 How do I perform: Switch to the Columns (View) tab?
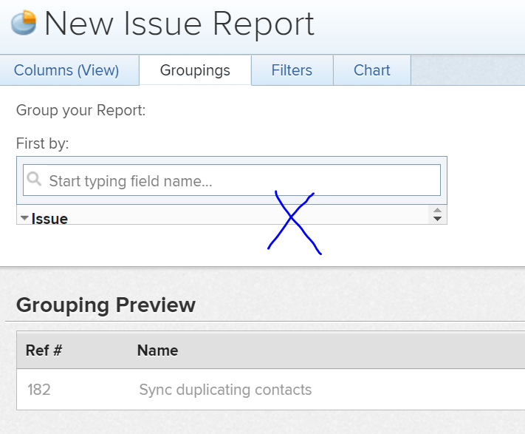(66, 71)
